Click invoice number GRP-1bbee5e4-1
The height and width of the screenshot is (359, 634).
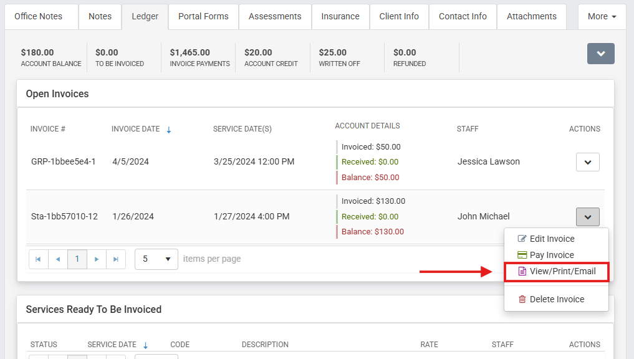[x=64, y=161]
